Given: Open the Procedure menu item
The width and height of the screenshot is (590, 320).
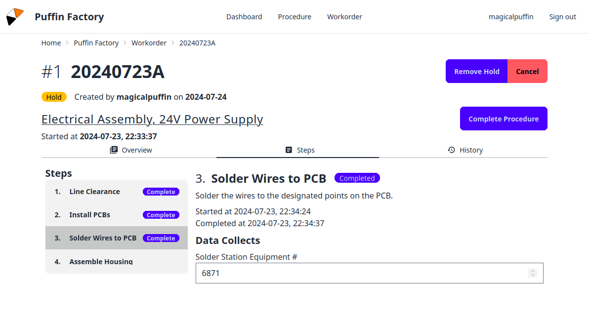Looking at the screenshot, I should [295, 17].
